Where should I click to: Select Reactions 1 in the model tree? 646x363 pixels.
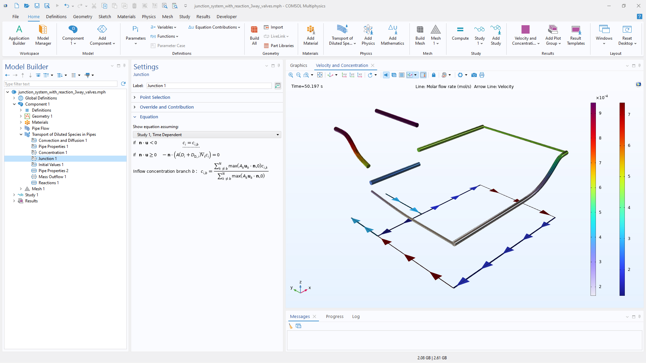point(48,183)
